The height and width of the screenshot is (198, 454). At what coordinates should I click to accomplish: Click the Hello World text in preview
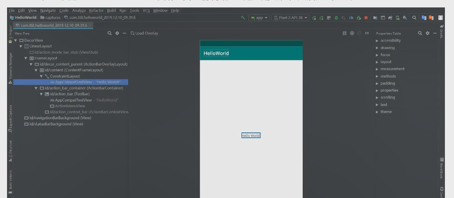tap(251, 136)
